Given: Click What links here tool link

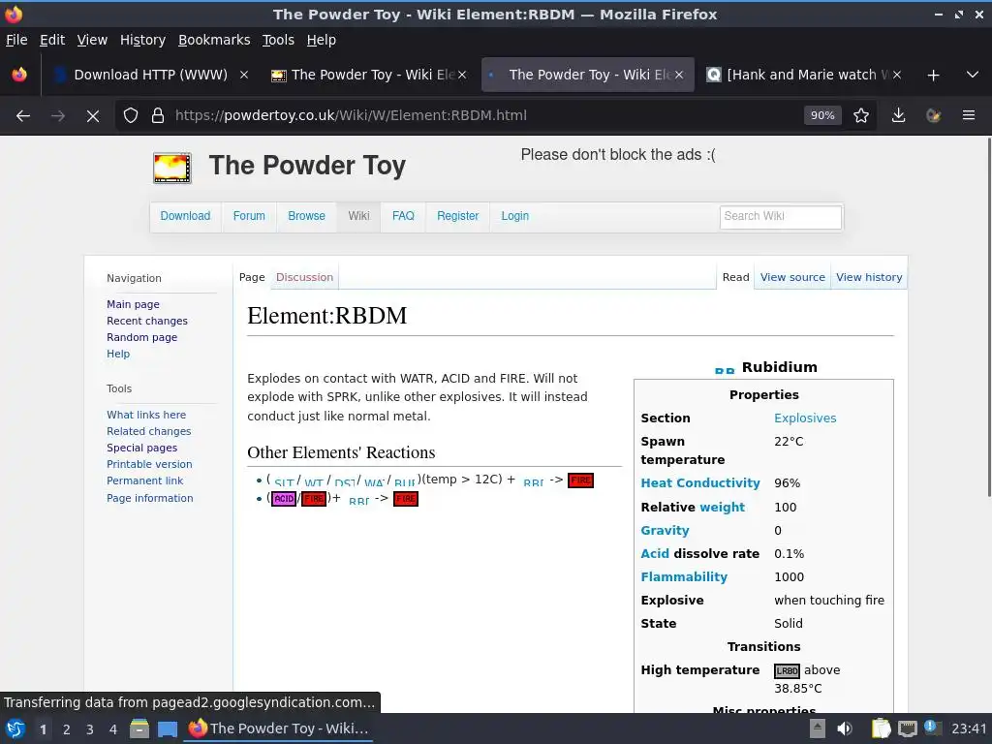Looking at the screenshot, I should [146, 415].
